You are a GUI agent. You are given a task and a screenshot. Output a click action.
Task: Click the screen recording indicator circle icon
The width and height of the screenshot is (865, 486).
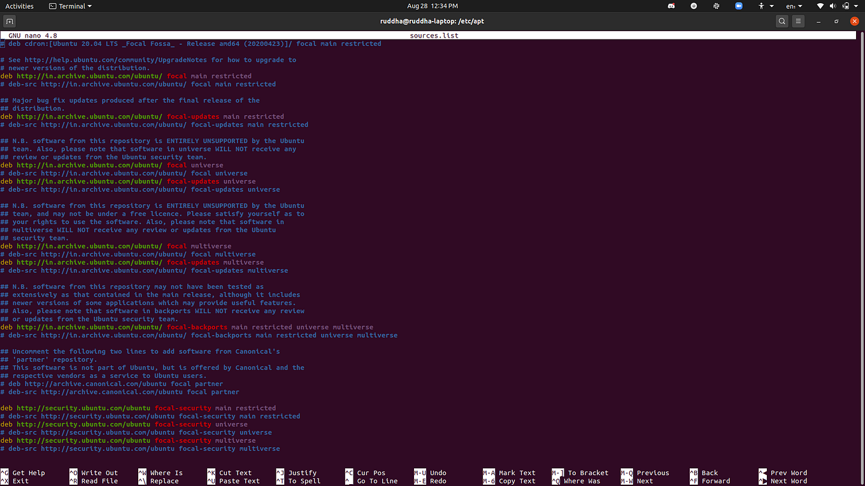[x=694, y=6]
